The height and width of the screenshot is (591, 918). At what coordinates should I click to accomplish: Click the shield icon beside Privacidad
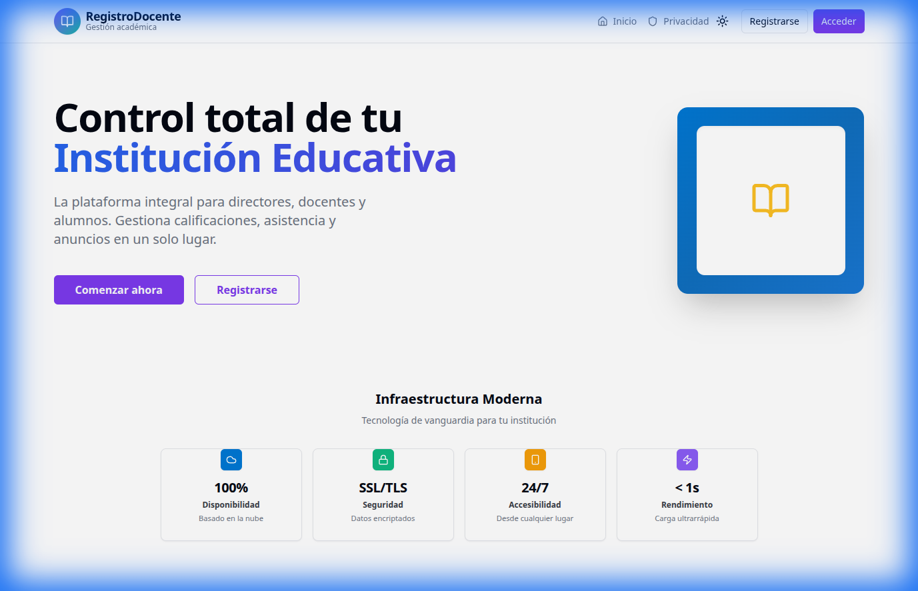[651, 21]
